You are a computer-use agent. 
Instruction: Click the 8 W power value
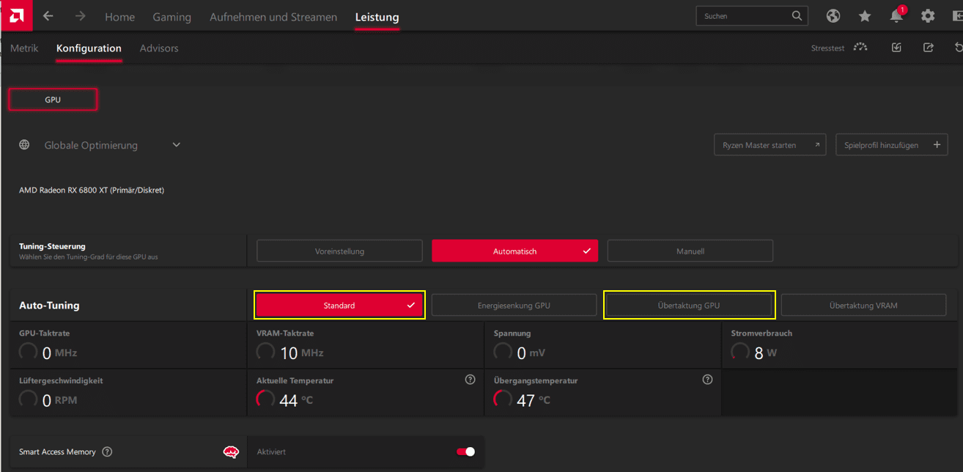pyautogui.click(x=765, y=353)
